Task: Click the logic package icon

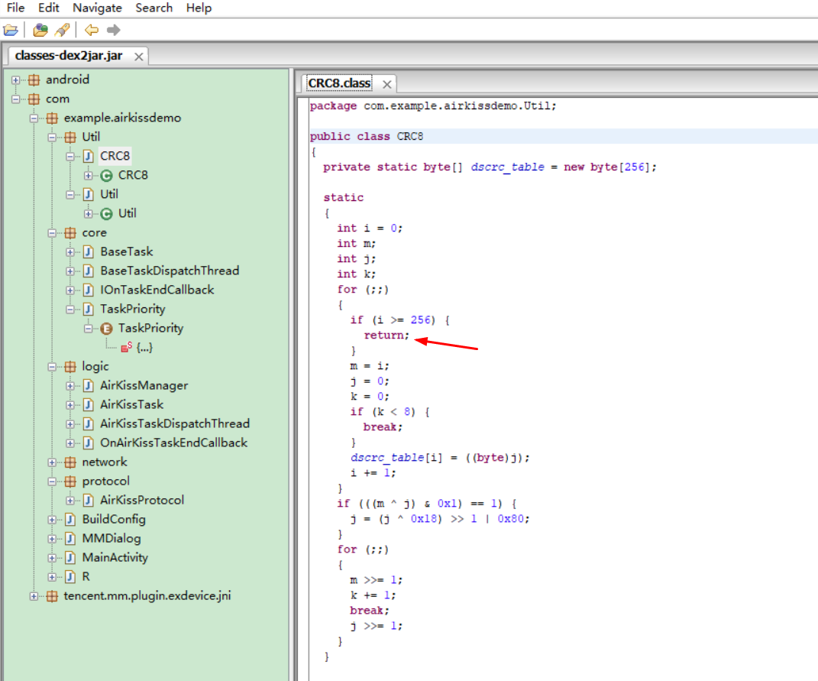Action: (x=70, y=367)
